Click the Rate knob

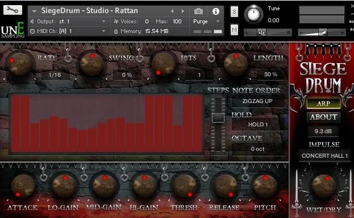point(20,64)
